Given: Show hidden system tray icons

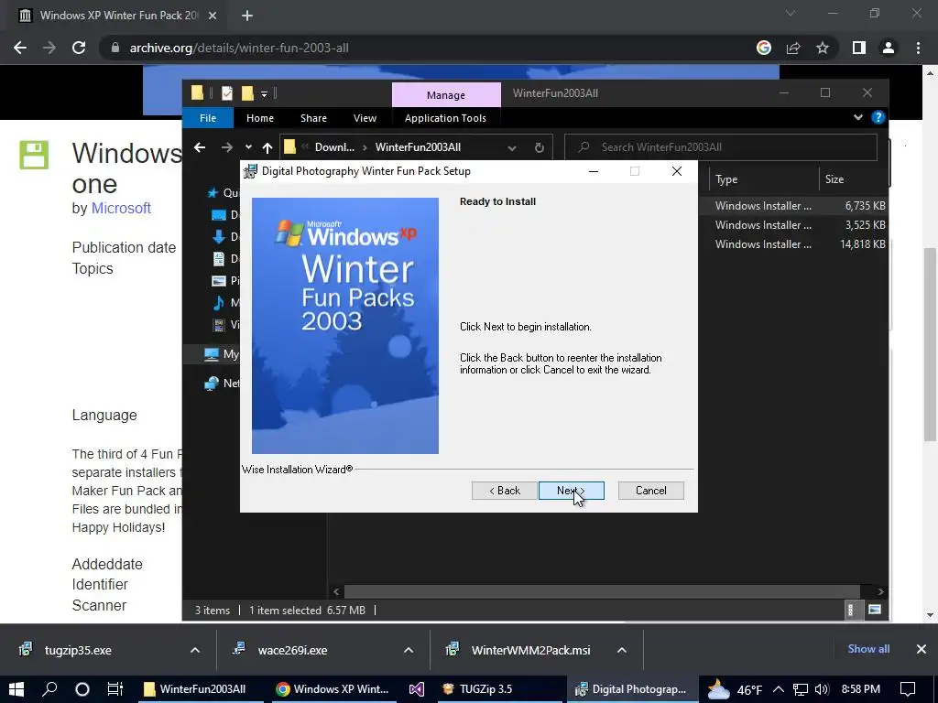Looking at the screenshot, I should (779, 688).
